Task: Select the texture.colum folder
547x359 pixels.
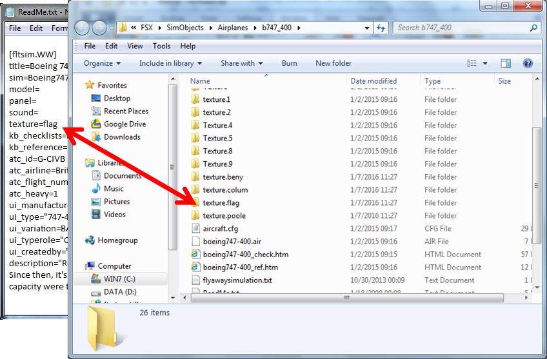Action: coord(219,189)
